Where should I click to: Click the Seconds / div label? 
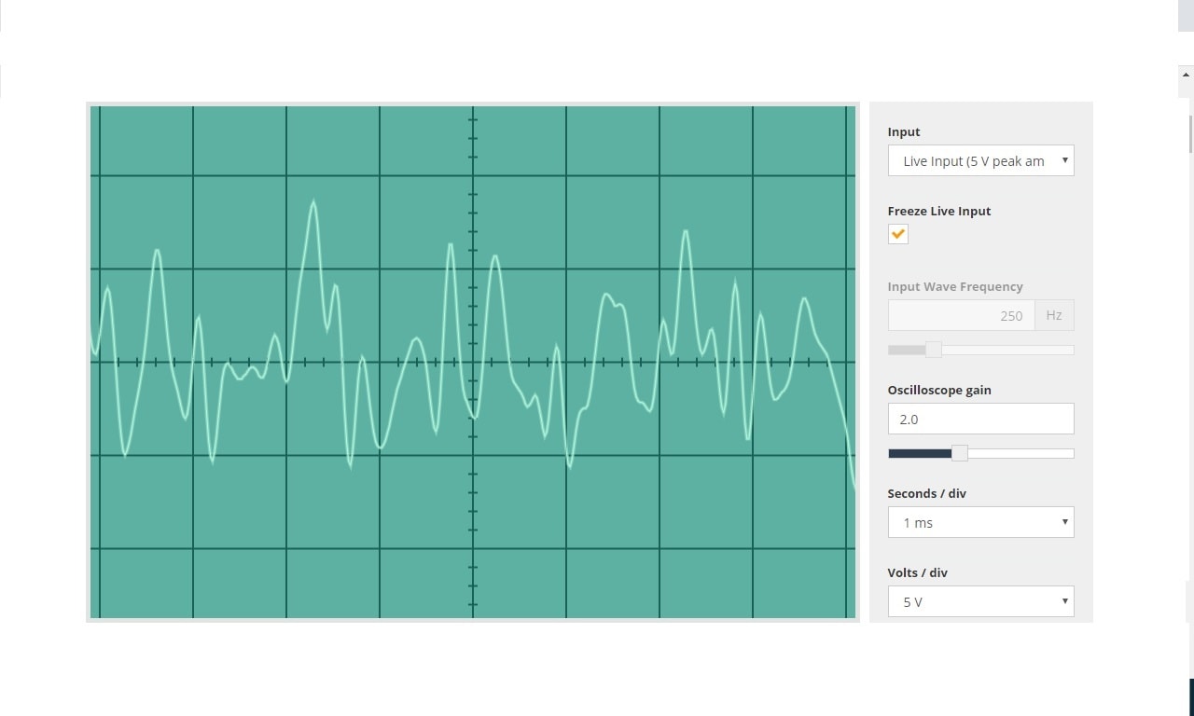926,493
